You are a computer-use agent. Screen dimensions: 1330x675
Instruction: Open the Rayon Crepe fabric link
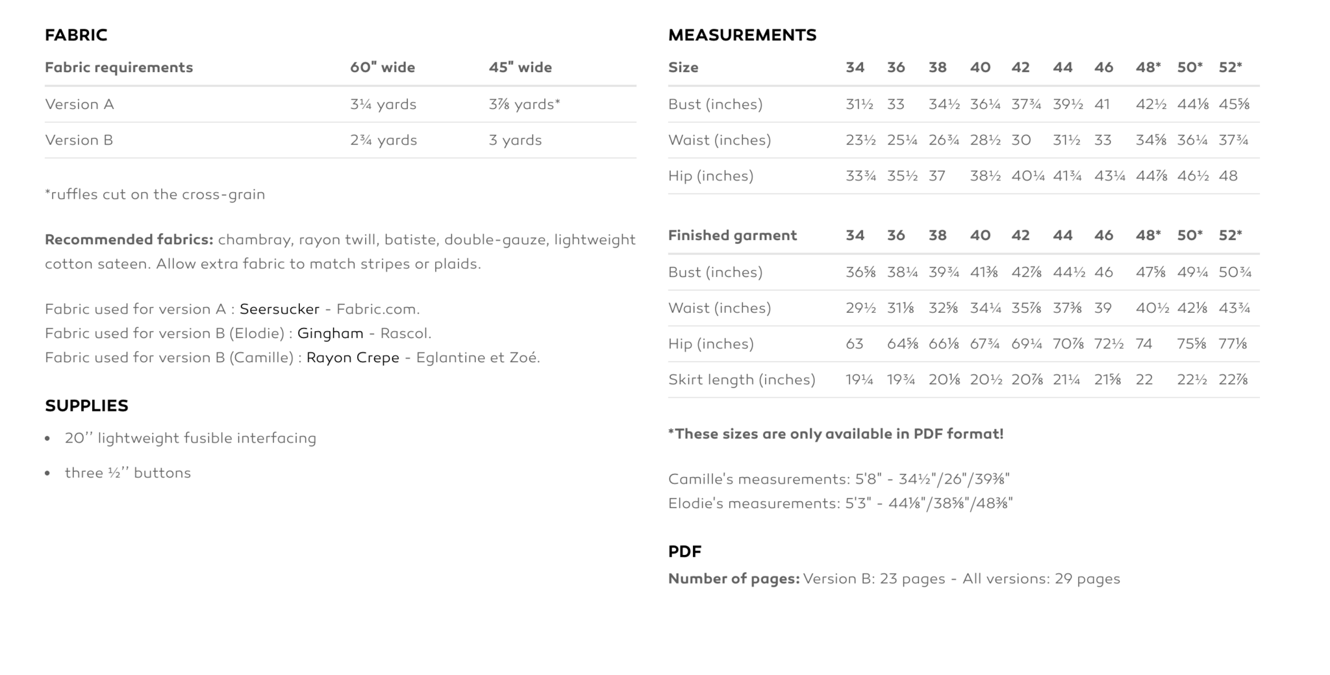353,358
